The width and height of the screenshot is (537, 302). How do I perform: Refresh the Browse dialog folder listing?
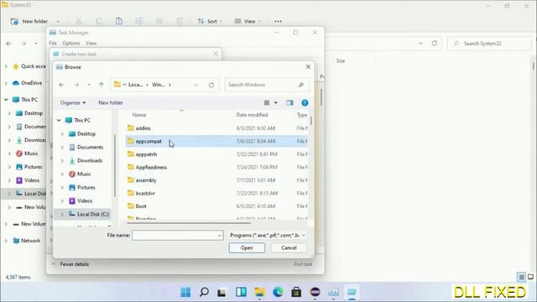211,85
